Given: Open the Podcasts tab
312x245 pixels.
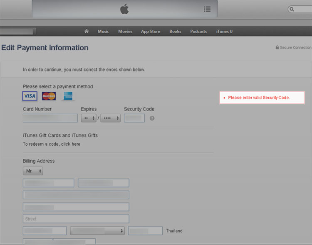Looking at the screenshot, I should (198, 32).
